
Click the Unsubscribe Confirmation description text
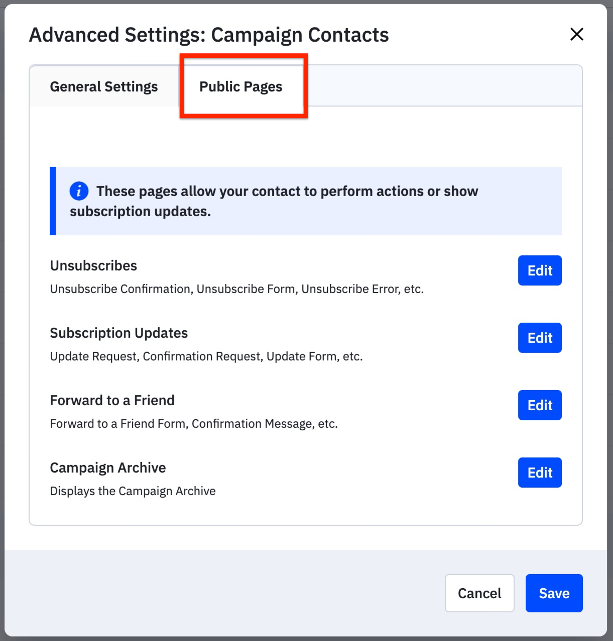[x=237, y=289]
